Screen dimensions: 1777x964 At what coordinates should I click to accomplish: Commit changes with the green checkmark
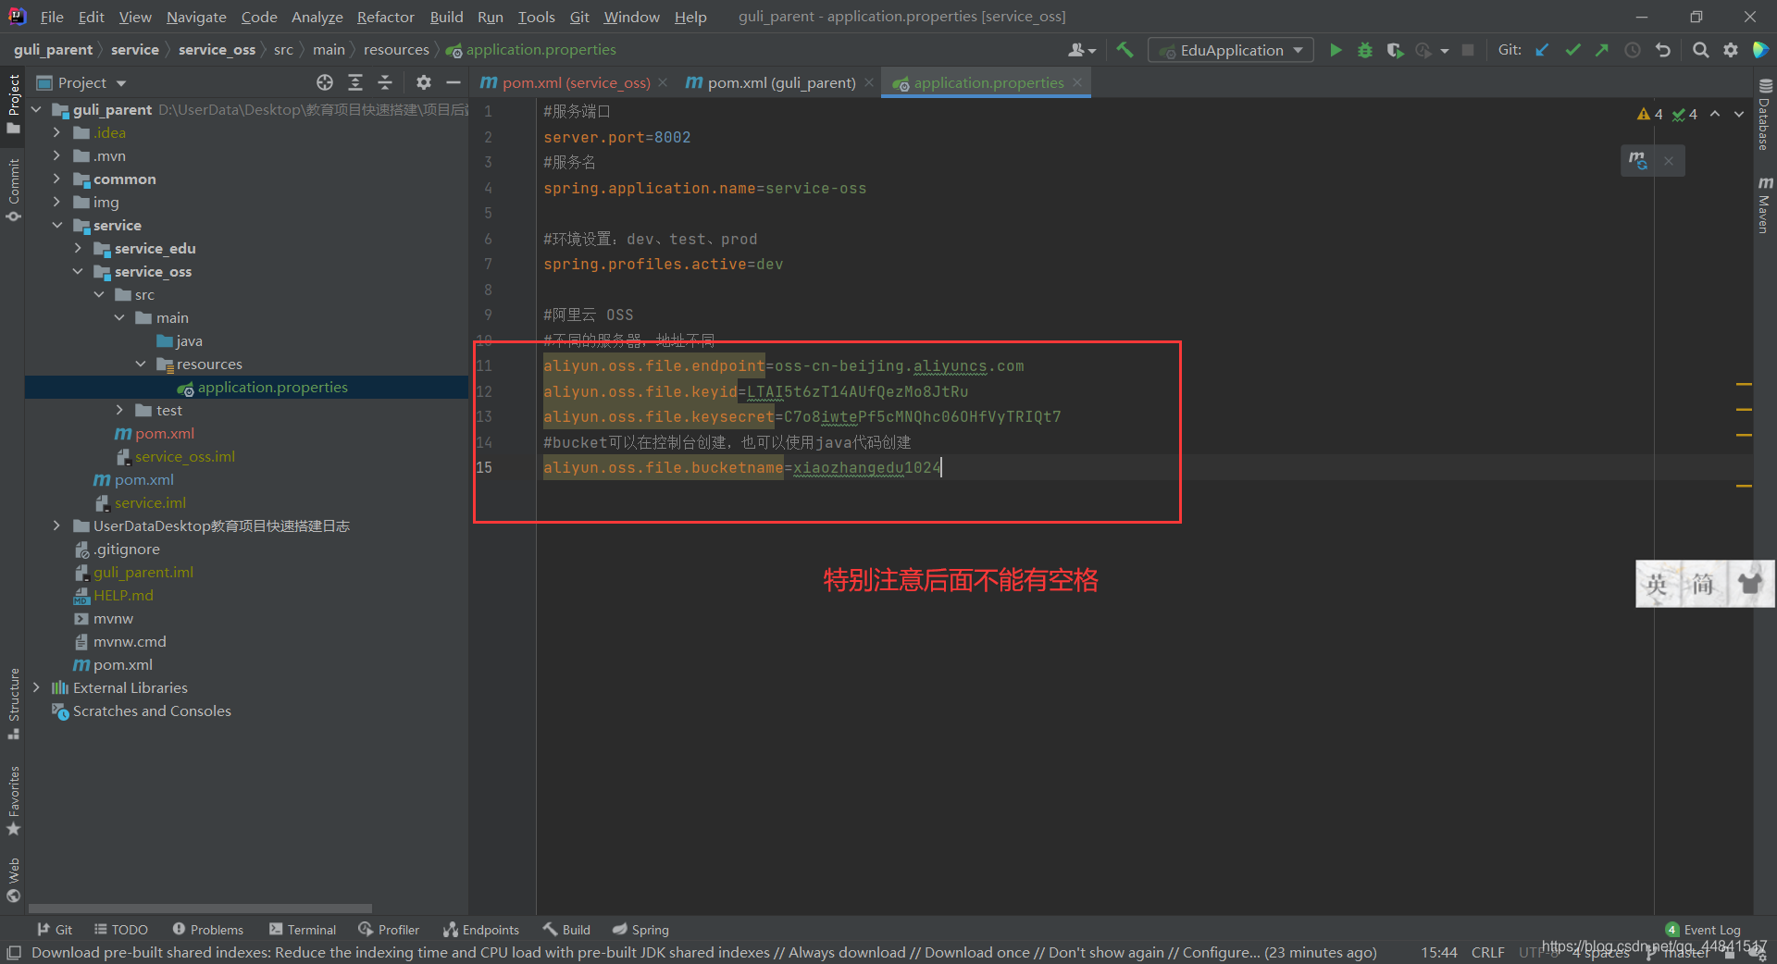click(1572, 50)
